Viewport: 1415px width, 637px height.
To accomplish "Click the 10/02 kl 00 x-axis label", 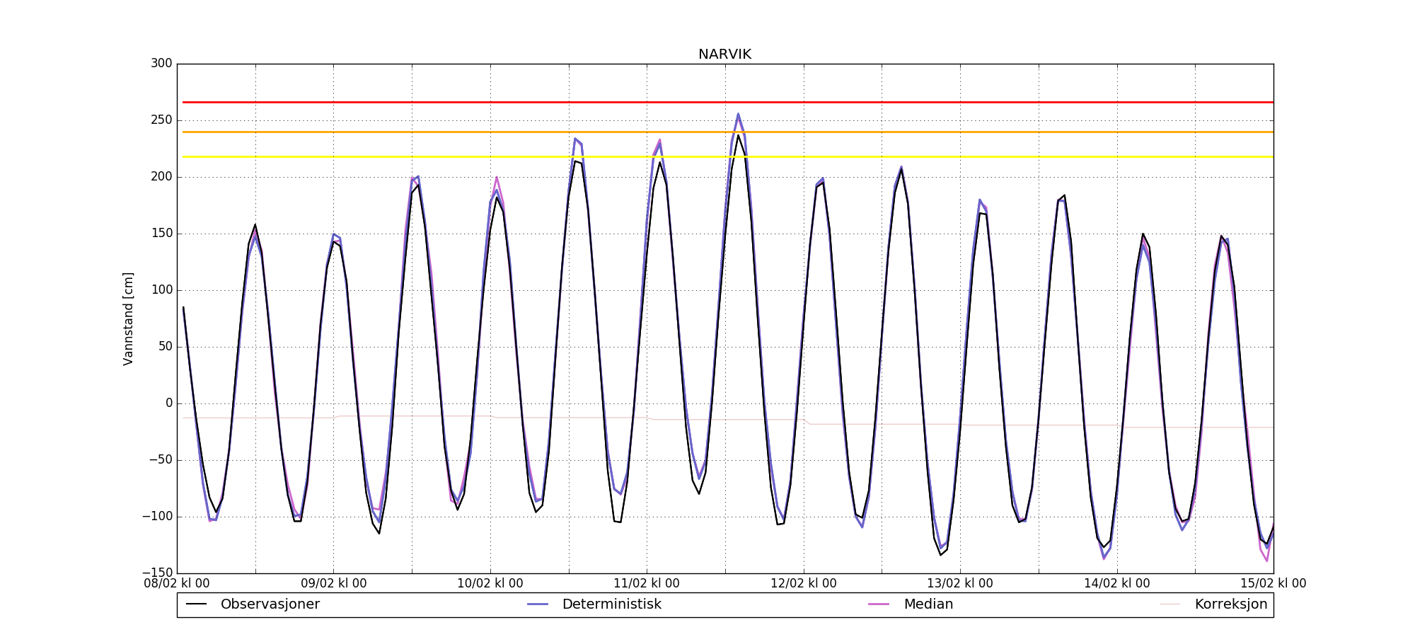I will click(490, 584).
